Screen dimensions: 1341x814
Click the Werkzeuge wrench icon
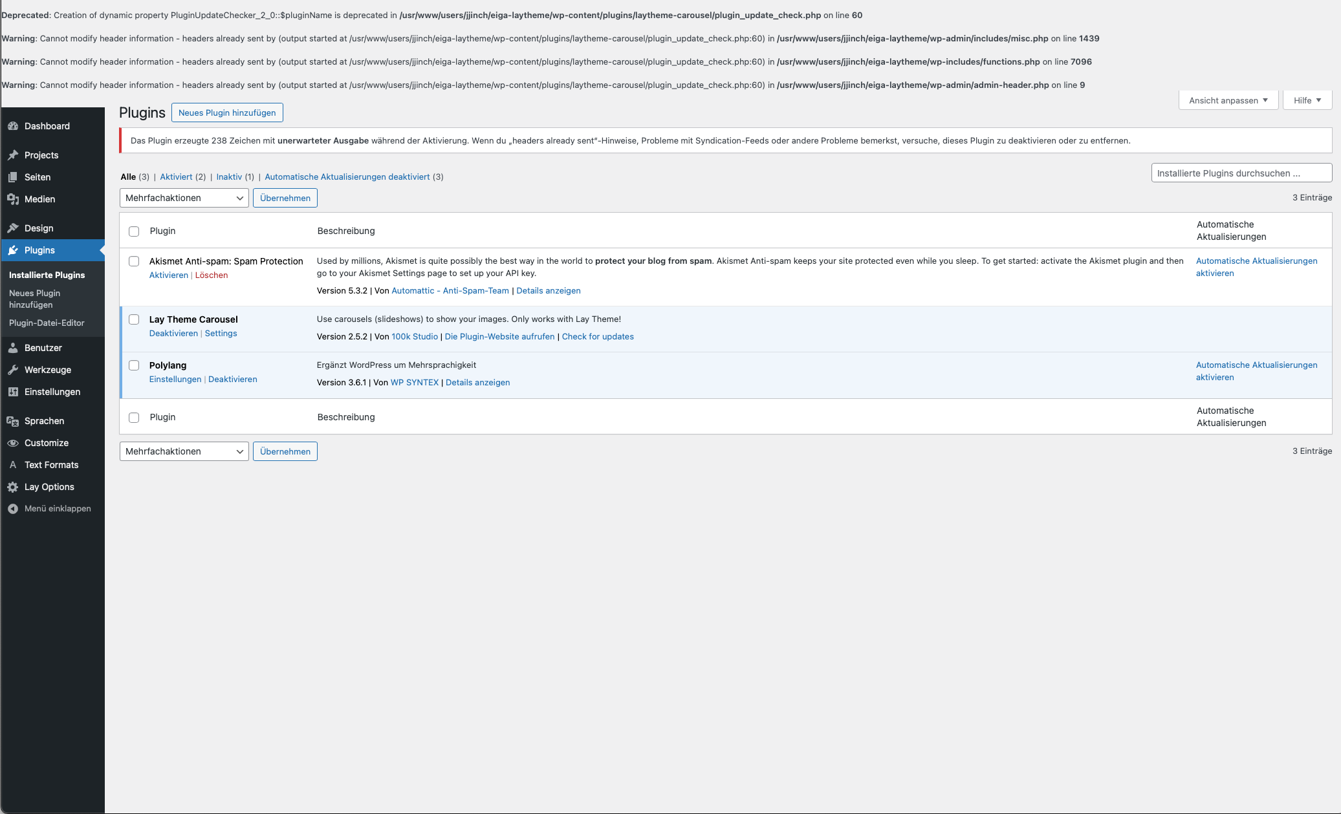(x=13, y=370)
